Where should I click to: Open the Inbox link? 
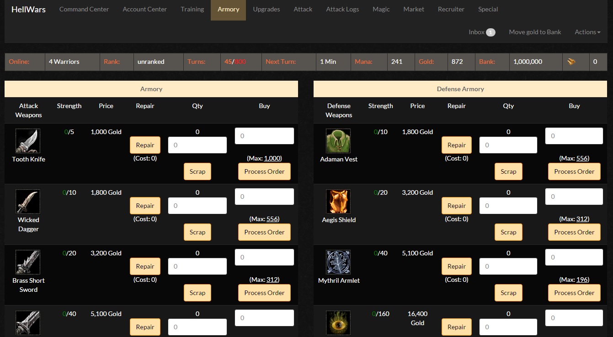tap(476, 32)
